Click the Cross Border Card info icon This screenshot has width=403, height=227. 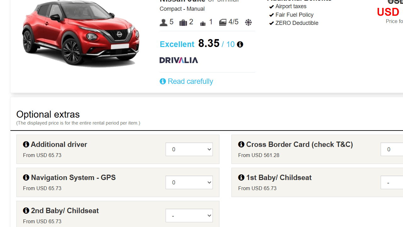241,144
